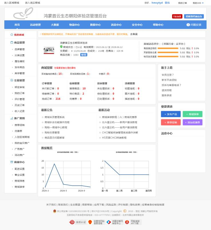The image size is (211, 230).
Task: Click the 交易管理 section icon
Action: pos(12,80)
